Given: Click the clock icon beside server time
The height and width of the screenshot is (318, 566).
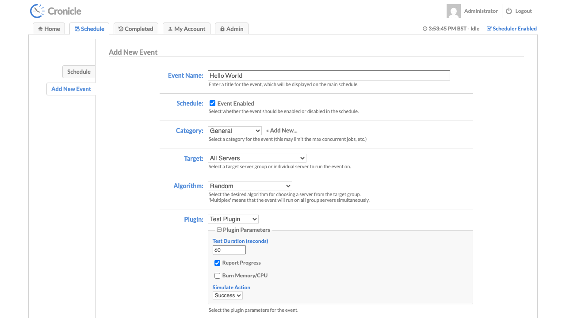Looking at the screenshot, I should pyautogui.click(x=425, y=29).
